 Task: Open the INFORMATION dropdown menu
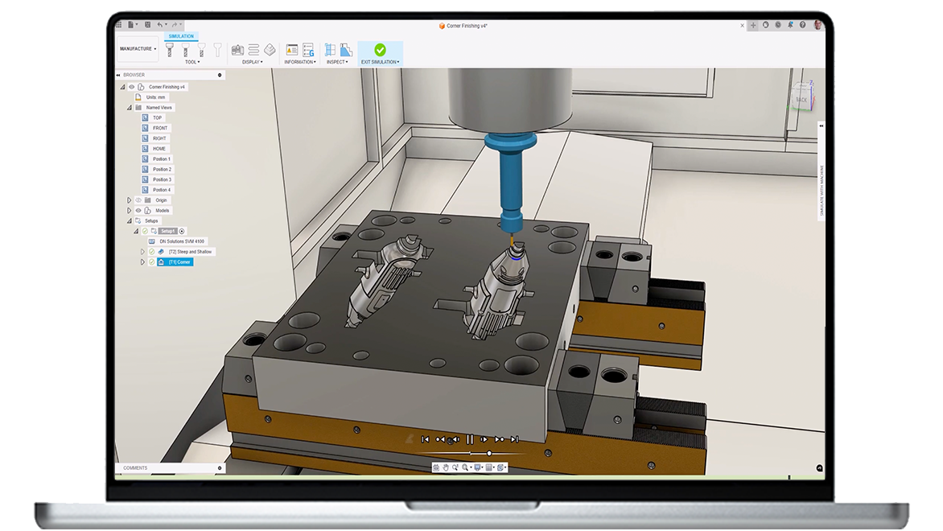(x=300, y=62)
